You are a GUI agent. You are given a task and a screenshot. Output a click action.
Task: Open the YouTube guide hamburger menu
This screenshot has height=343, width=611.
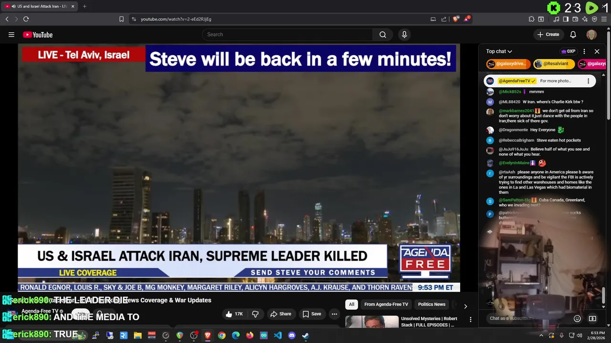[x=11, y=34]
